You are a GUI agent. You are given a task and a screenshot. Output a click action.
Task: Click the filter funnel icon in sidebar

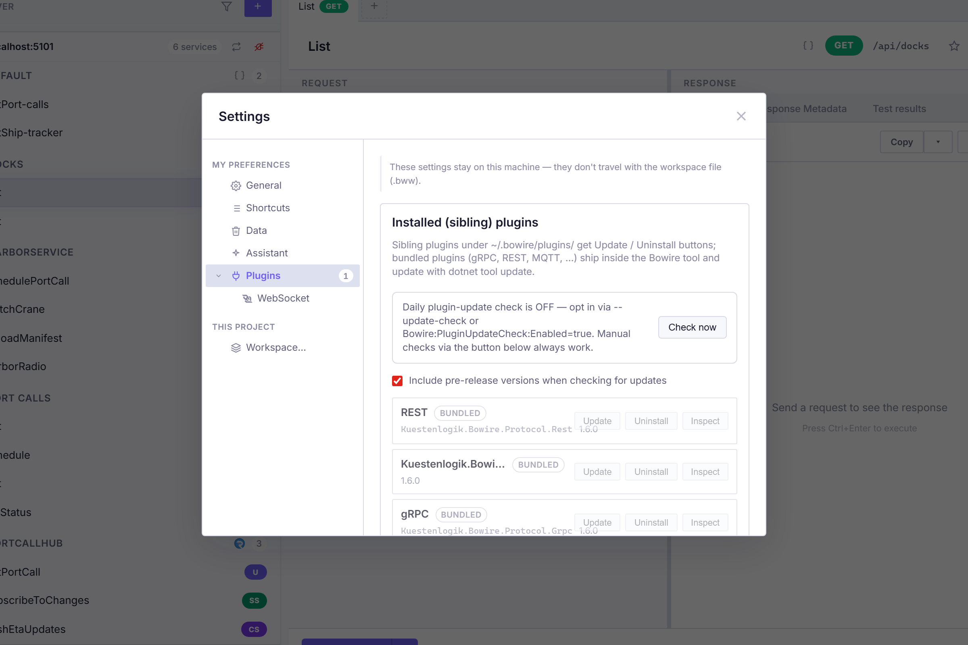point(227,6)
